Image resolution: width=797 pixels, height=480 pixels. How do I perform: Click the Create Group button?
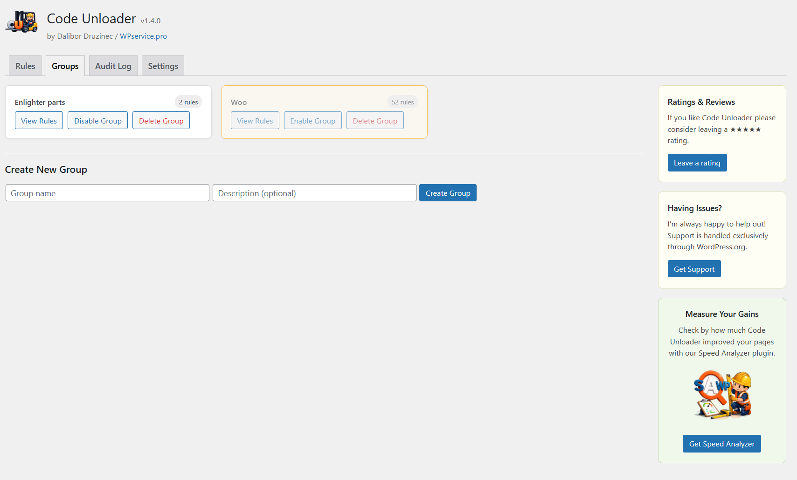coord(448,192)
